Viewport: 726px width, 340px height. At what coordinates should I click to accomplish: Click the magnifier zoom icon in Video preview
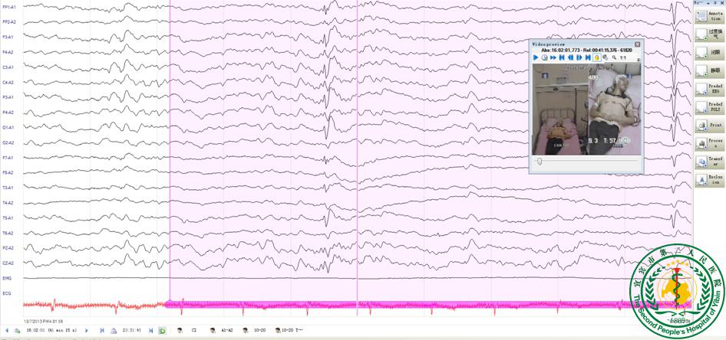pos(614,57)
